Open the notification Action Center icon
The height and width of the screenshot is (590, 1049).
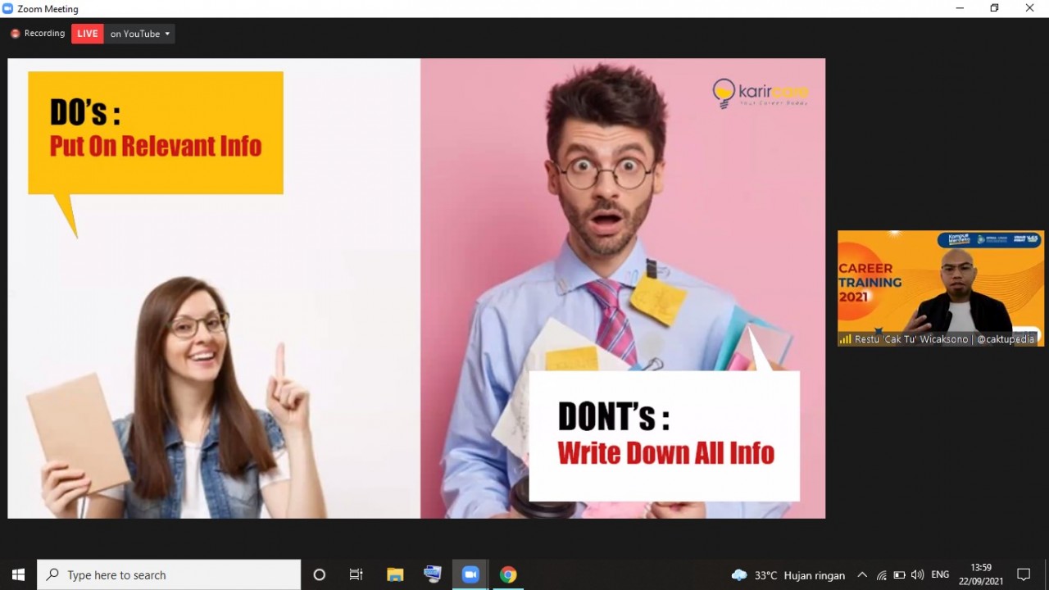point(1024,574)
